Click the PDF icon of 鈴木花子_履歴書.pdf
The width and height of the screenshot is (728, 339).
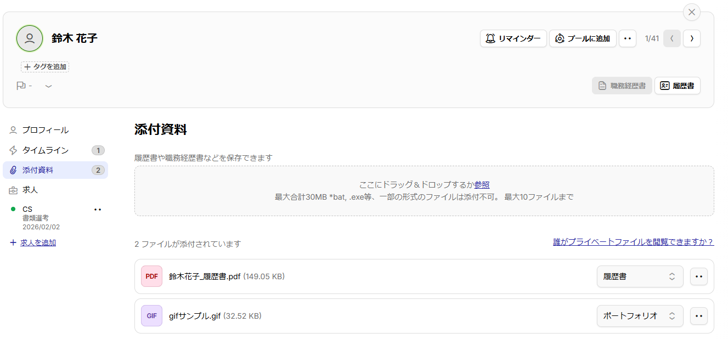click(151, 276)
